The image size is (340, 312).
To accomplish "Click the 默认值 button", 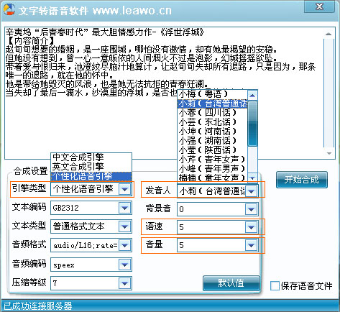I will 231,283.
